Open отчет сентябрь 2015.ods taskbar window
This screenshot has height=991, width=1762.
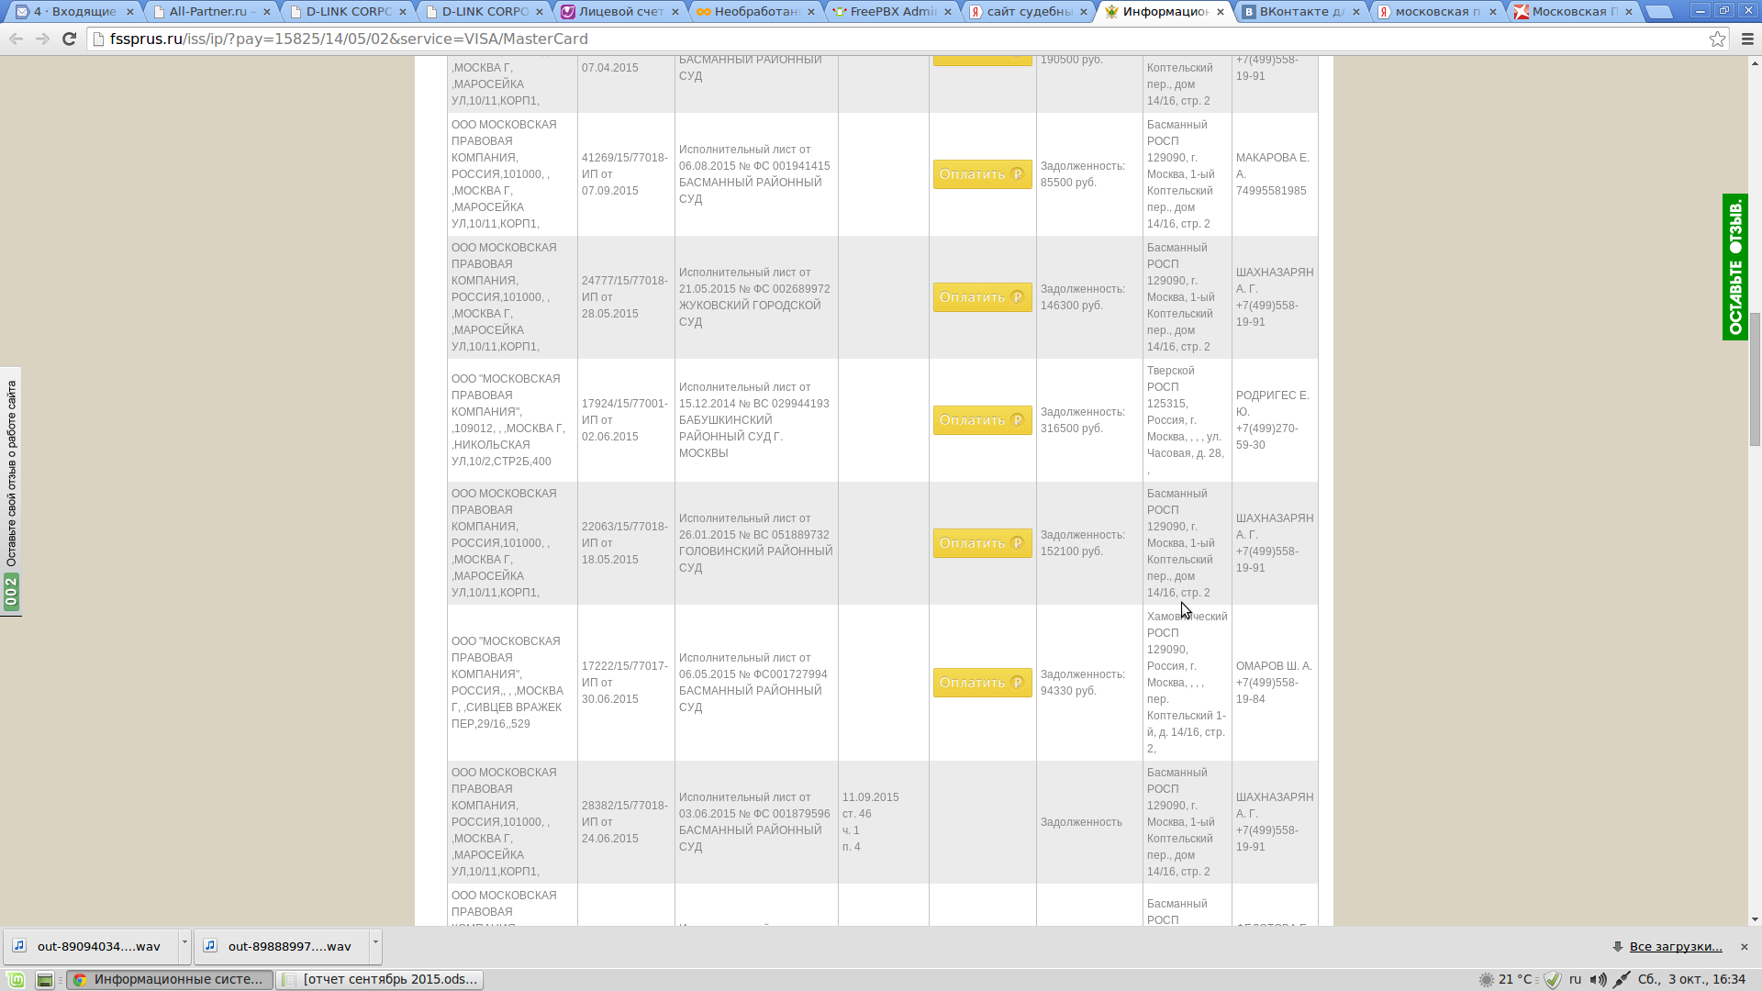(380, 980)
